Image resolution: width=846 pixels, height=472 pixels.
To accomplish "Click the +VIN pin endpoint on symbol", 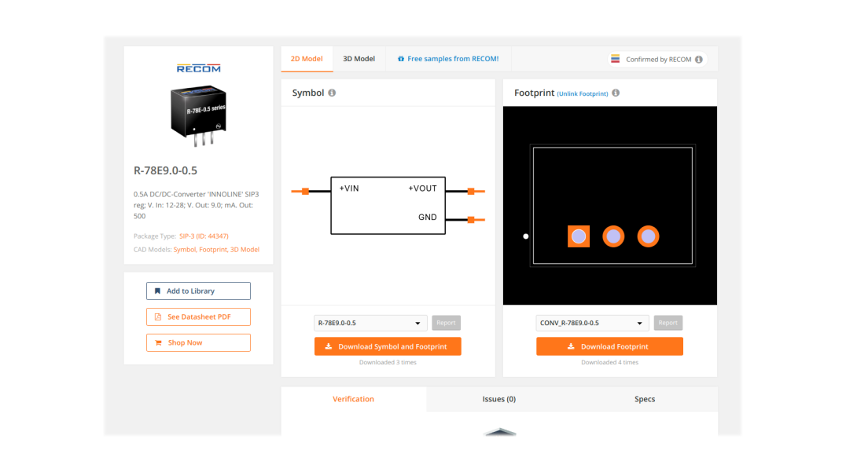I will click(305, 192).
